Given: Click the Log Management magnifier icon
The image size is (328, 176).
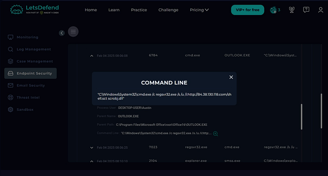Looking at the screenshot, I should tap(10, 49).
